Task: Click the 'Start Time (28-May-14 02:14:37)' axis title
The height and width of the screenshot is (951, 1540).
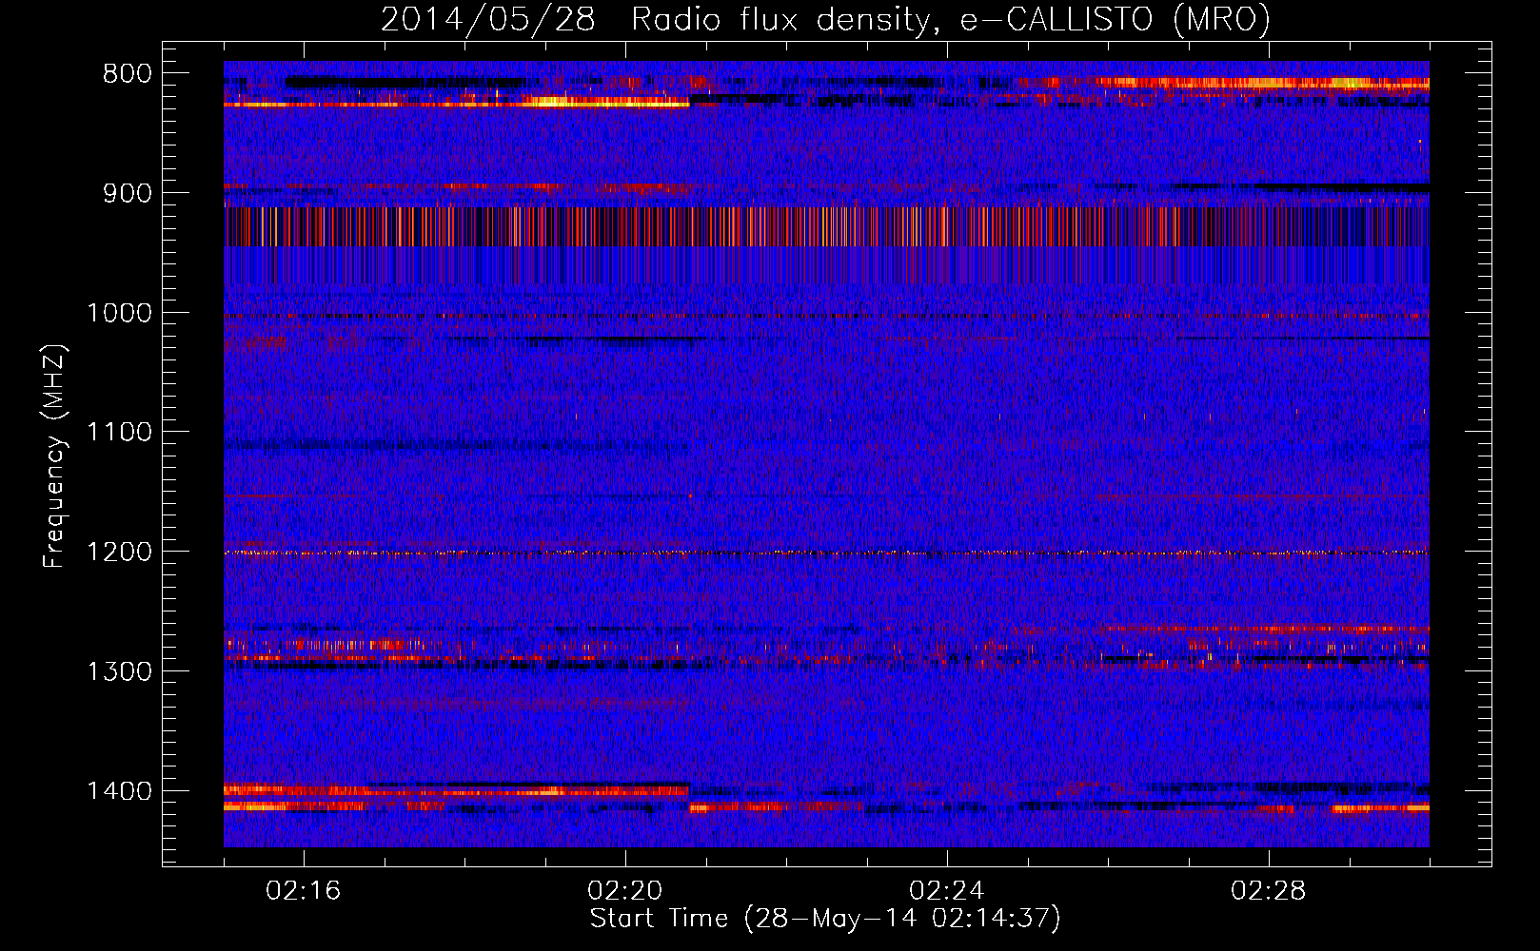Action: point(825,919)
